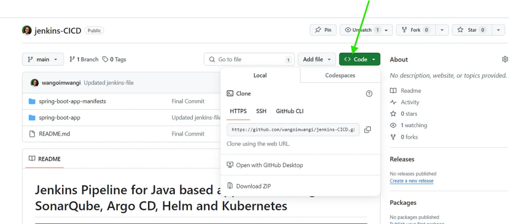Viewport: 509px width, 224px height.
Task: Click the README.md file icon
Action: [32, 134]
